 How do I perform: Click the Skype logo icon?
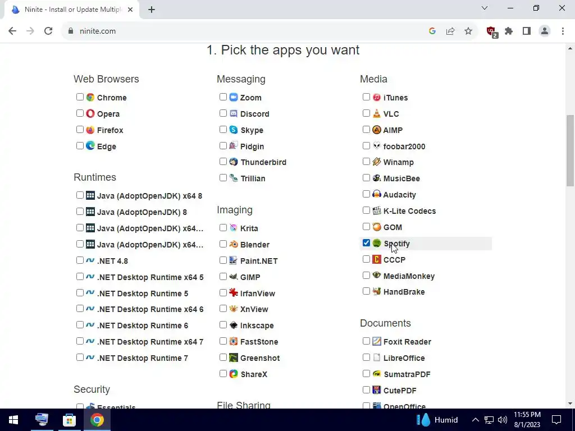(x=234, y=130)
